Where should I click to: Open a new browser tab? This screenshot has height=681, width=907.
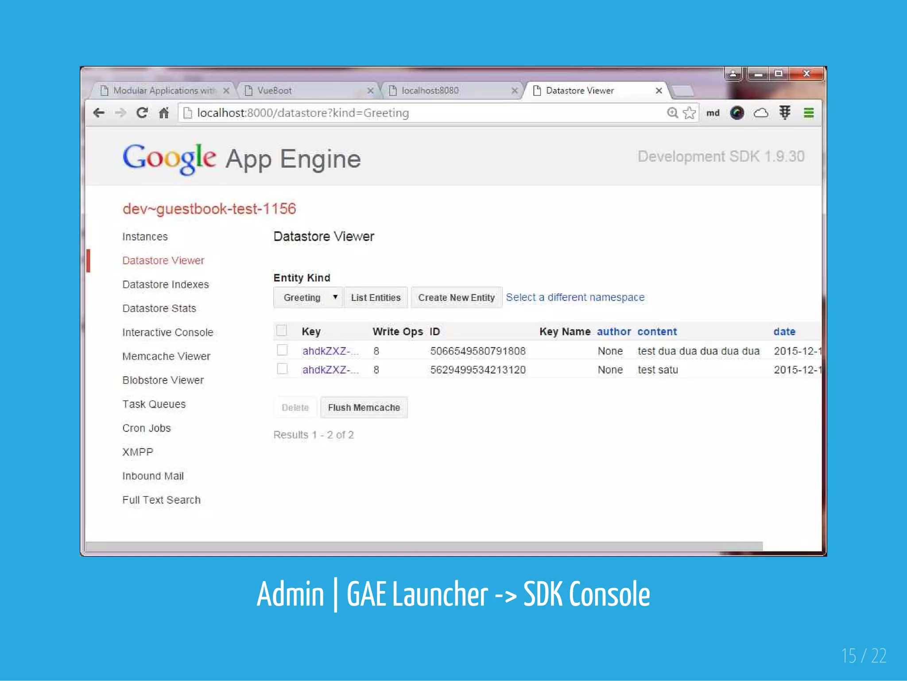point(682,91)
